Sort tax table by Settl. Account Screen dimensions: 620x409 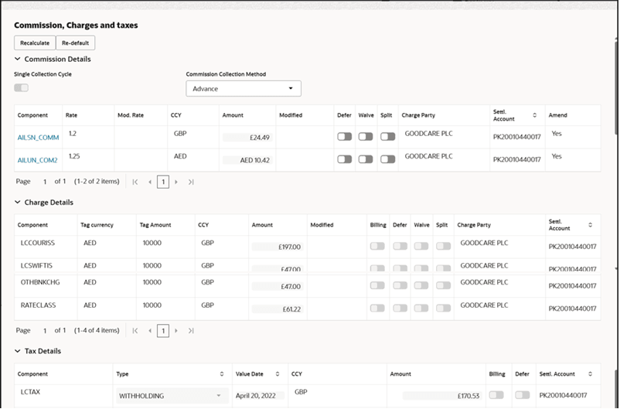tap(590, 373)
